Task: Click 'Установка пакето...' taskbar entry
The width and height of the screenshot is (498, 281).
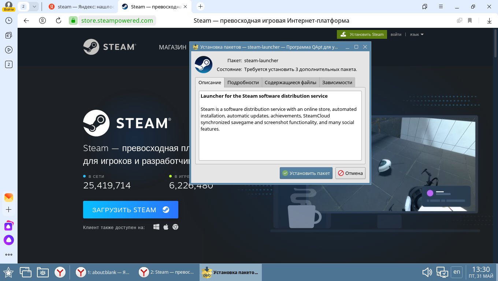Action: point(230,272)
